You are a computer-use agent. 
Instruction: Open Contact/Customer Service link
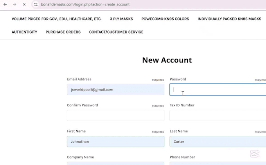pyautogui.click(x=116, y=32)
